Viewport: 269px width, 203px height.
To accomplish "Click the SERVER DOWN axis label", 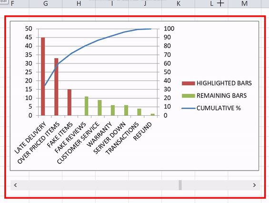I will (110, 138).
